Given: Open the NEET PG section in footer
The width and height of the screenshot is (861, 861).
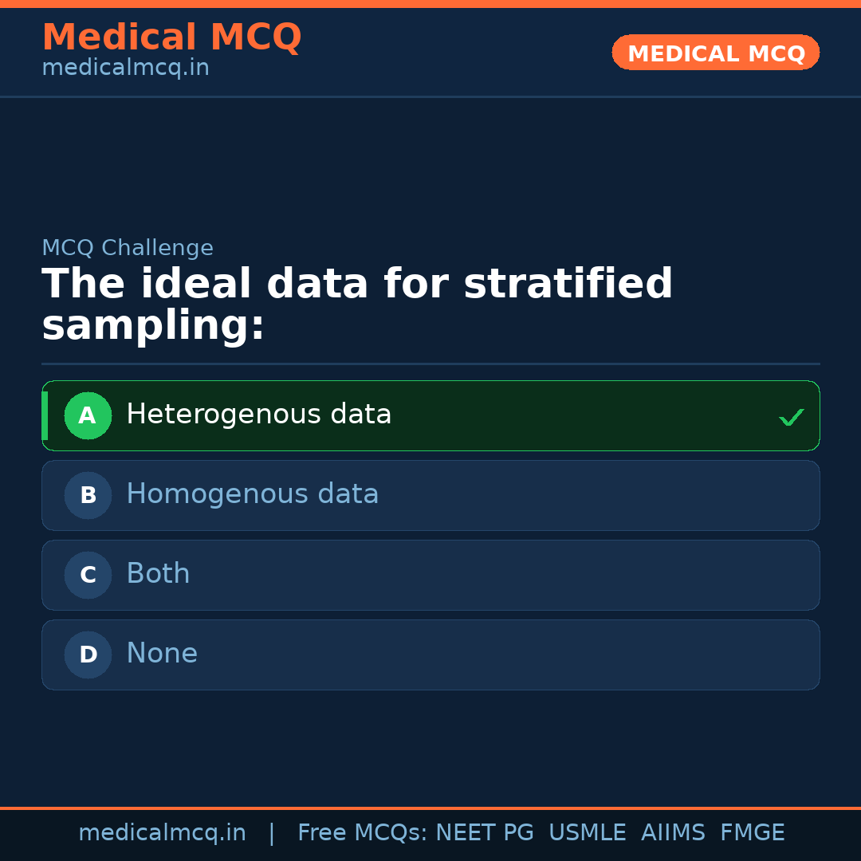Looking at the screenshot, I should pos(484,832).
